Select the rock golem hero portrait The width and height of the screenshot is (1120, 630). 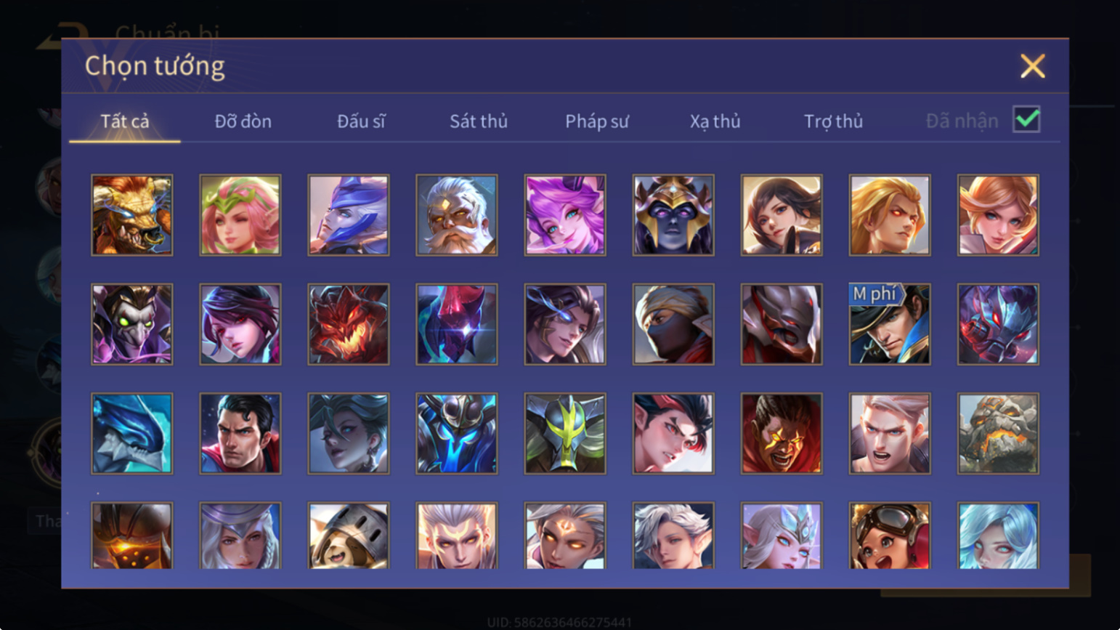pos(998,434)
